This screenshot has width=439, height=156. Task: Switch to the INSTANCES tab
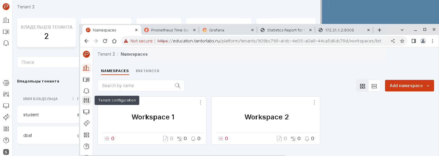pyautogui.click(x=147, y=71)
